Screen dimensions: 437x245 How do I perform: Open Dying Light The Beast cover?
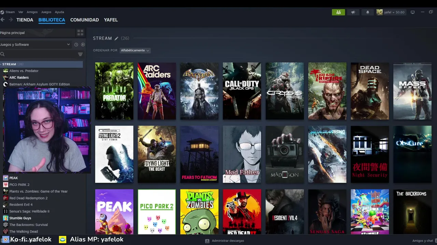(157, 154)
